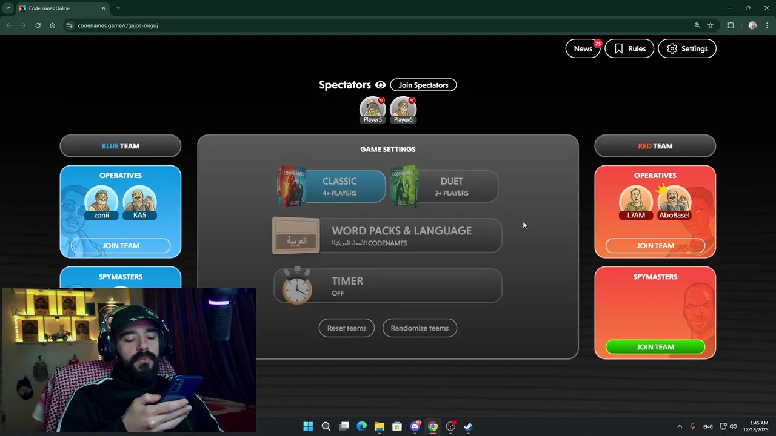Viewport: 776px width, 436px height.
Task: Open the News panel
Action: pos(583,48)
